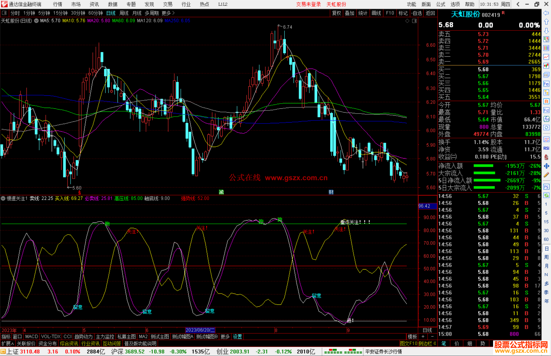Select the candlestick chart sidebar icon

click(x=546, y=66)
